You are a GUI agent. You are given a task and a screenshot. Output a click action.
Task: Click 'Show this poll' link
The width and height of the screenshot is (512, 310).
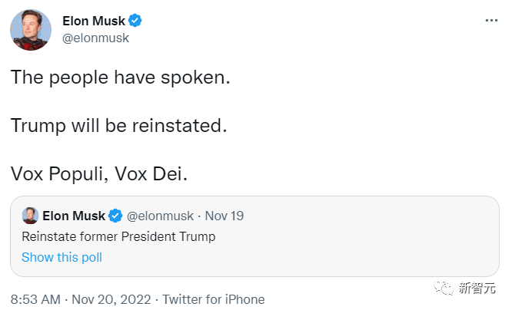pos(62,257)
